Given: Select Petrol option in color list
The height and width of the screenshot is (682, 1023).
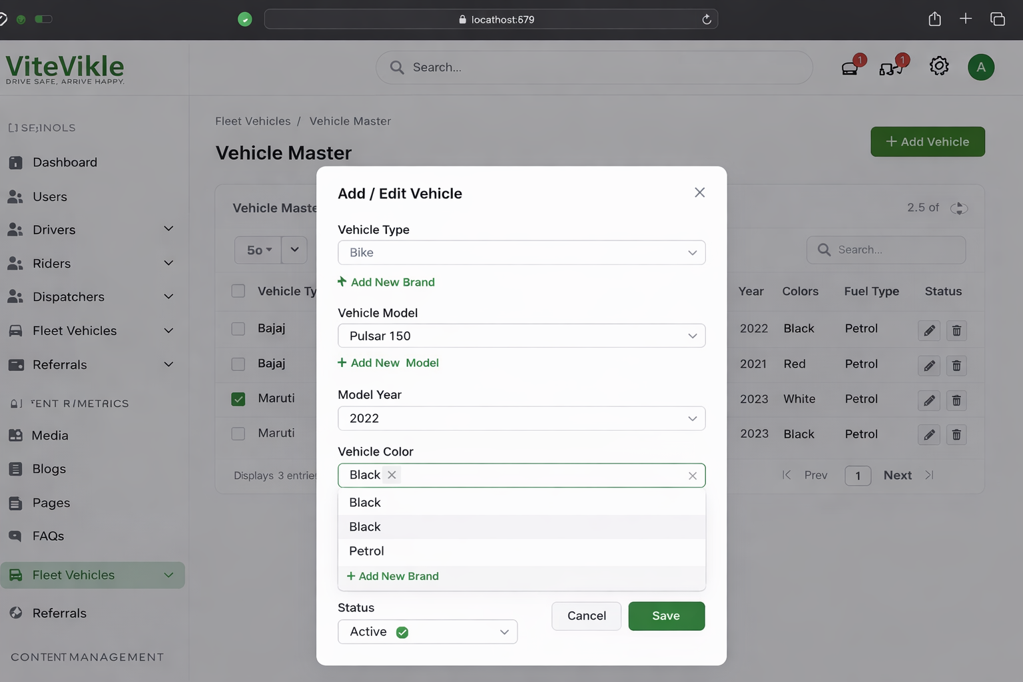Looking at the screenshot, I should (x=521, y=551).
